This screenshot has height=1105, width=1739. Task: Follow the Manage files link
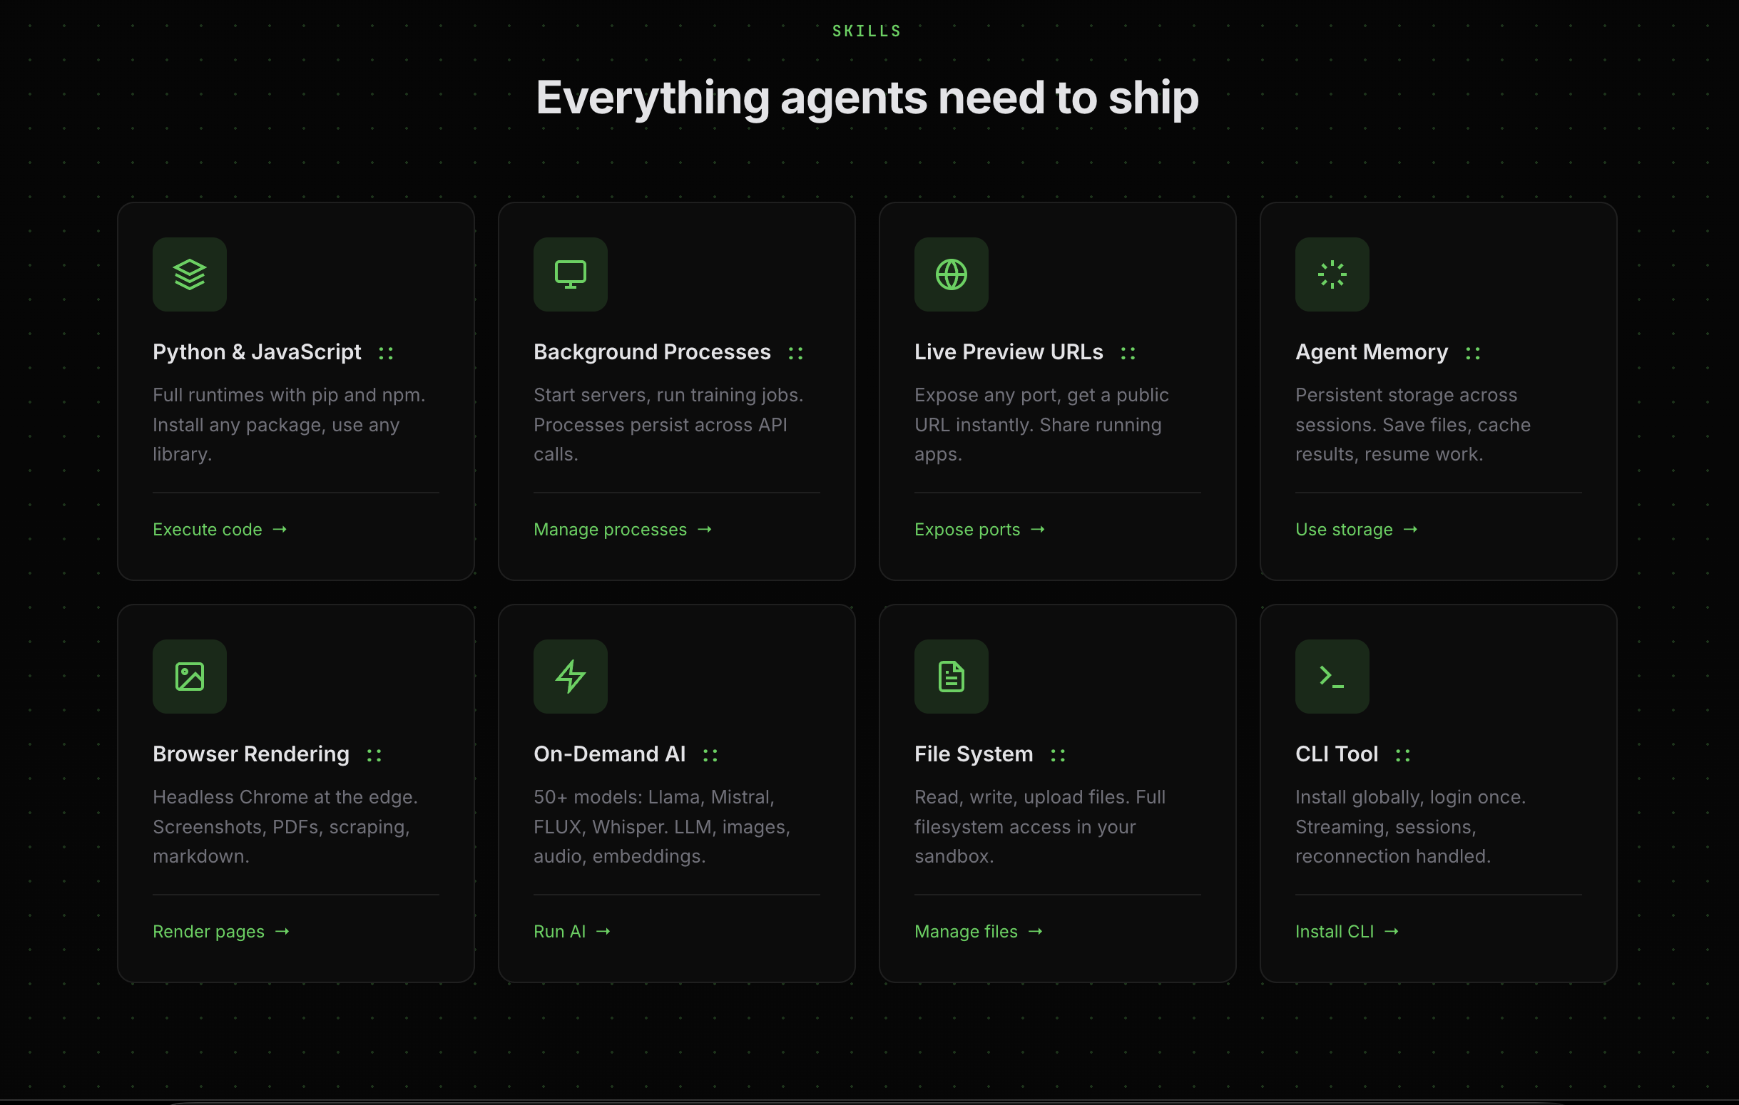tap(978, 931)
